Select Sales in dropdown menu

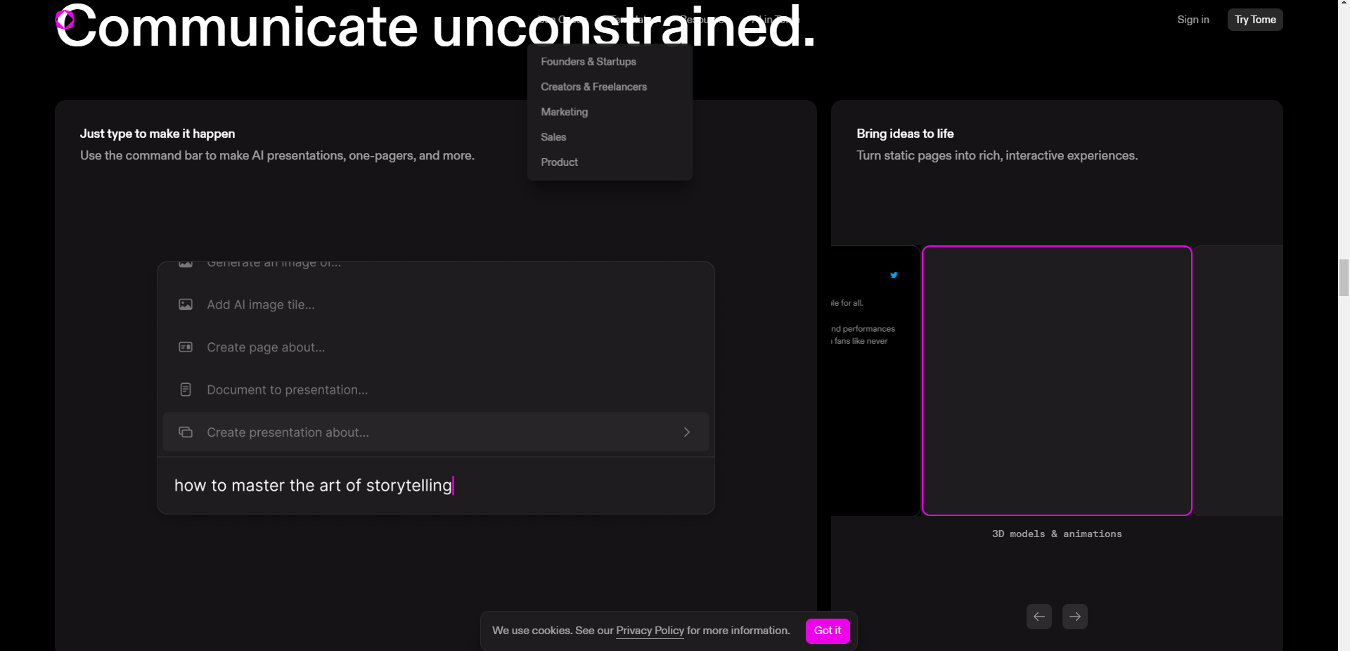553,137
